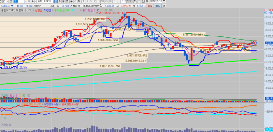Open the calendar date picker icon
Viewport: 273px width, 132px height.
click(164, 1)
